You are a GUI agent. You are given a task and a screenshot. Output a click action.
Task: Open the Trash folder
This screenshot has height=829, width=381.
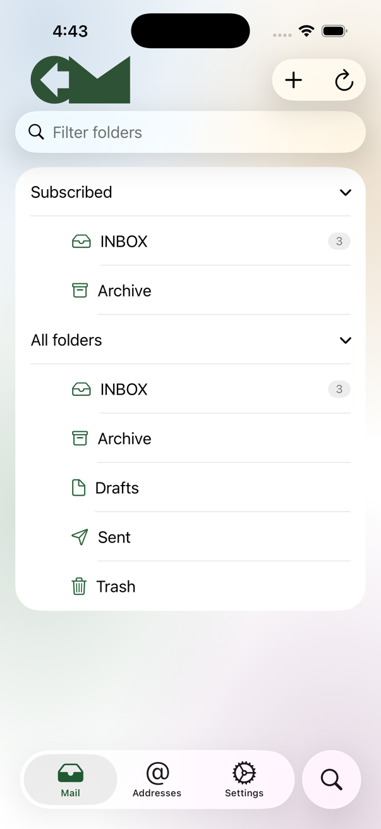pos(190,586)
